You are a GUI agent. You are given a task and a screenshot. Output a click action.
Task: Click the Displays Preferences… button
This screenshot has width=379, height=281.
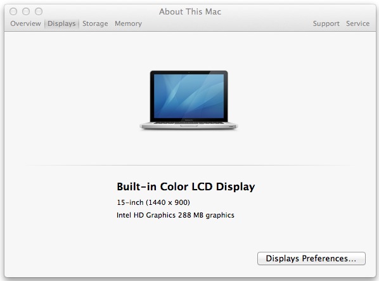311,259
